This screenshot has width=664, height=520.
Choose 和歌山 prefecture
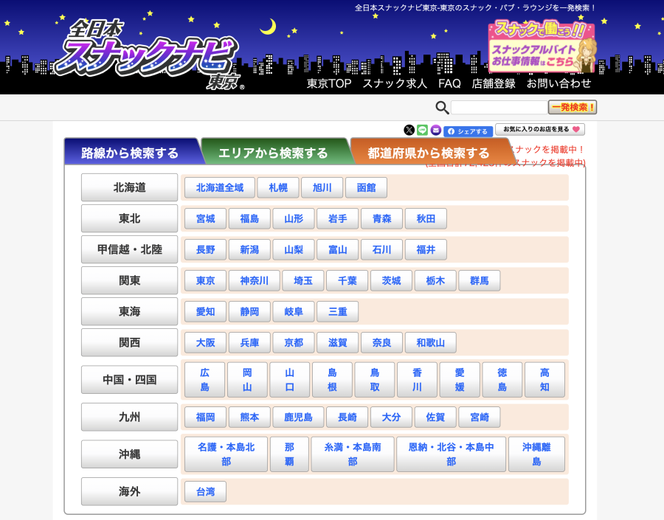[431, 342]
